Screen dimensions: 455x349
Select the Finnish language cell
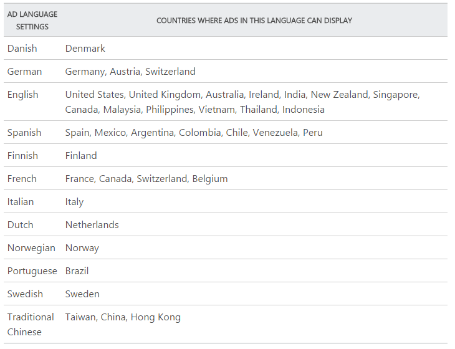(x=23, y=156)
